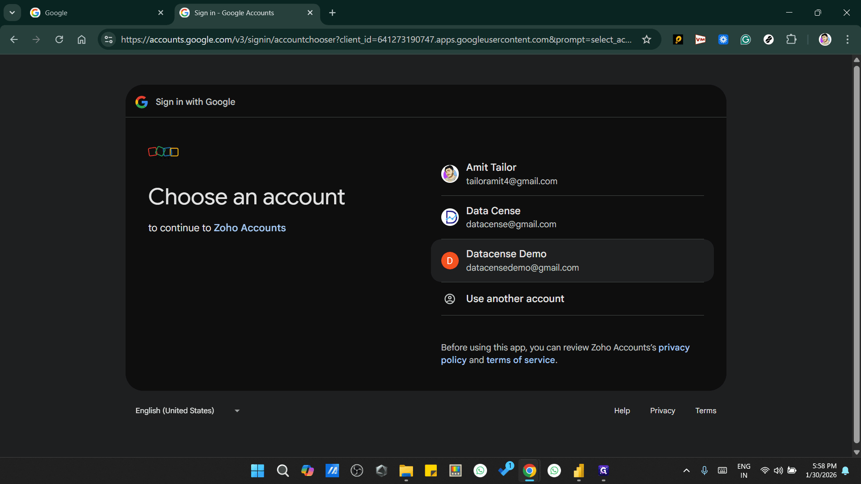
Task: Click the orange D avatar
Action: (x=450, y=261)
